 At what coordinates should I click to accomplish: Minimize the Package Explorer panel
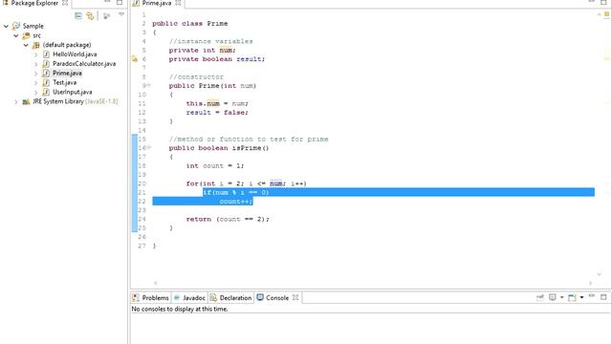[107, 2]
